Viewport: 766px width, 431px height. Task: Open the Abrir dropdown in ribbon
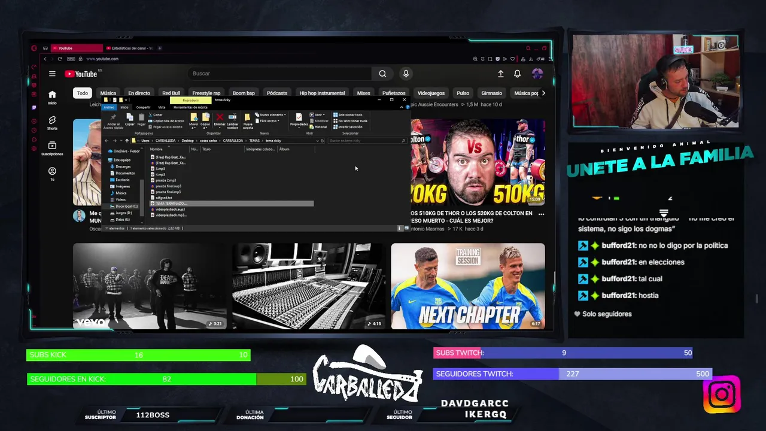pyautogui.click(x=317, y=115)
